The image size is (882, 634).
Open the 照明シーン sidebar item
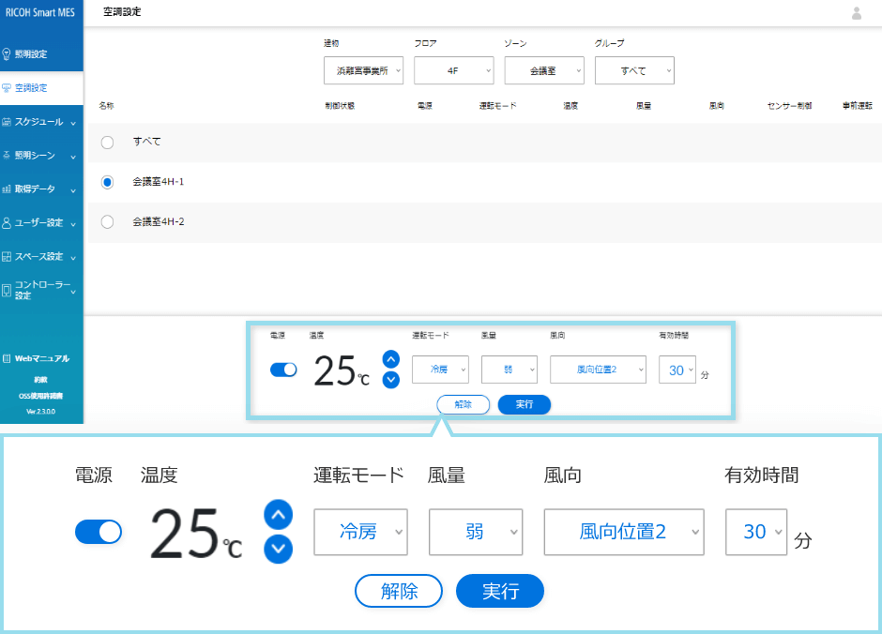pyautogui.click(x=37, y=156)
